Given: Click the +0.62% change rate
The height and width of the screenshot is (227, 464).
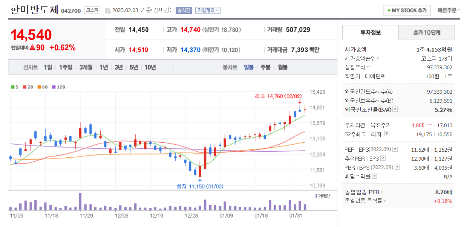Looking at the screenshot, I should click(63, 48).
